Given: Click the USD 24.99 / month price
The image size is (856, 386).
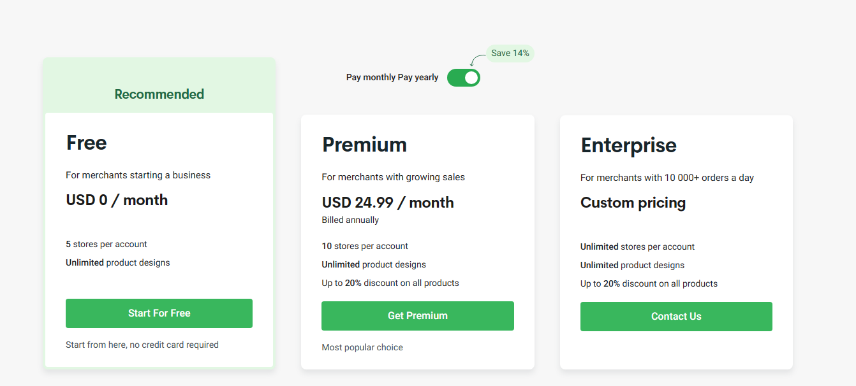Looking at the screenshot, I should (x=388, y=203).
